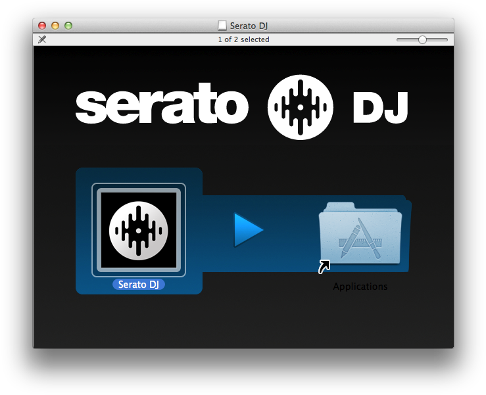The width and height of the screenshot is (486, 395).
Task: Click the Applications folder shortcut icon
Action: pos(360,237)
